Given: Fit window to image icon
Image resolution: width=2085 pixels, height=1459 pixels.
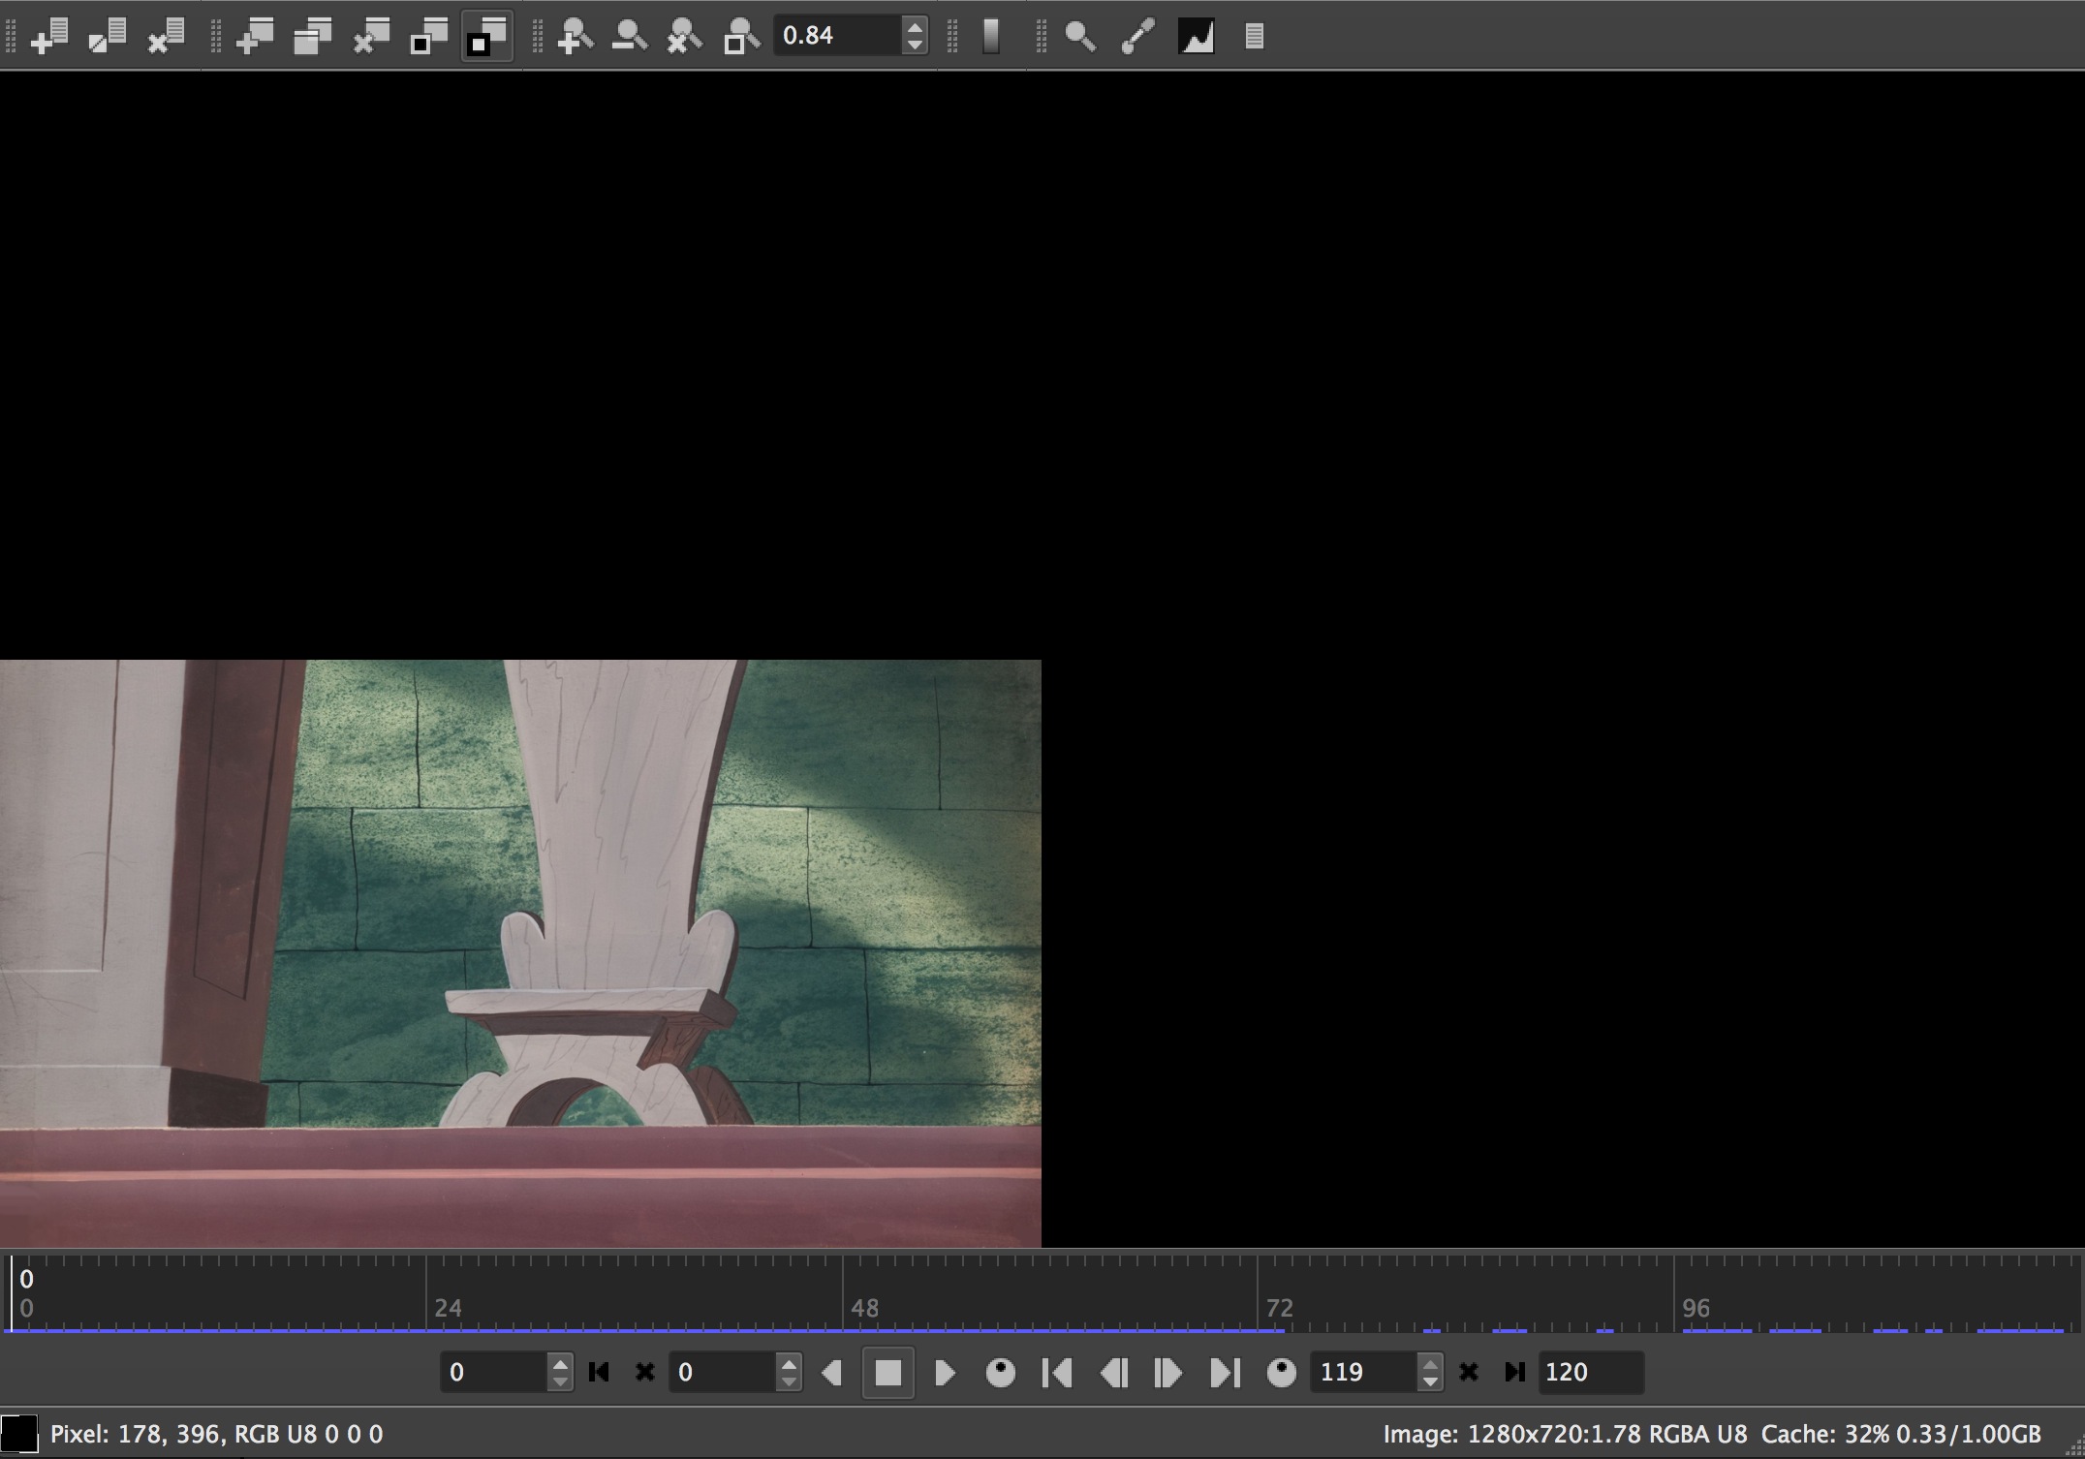Looking at the screenshot, I should pos(429,36).
